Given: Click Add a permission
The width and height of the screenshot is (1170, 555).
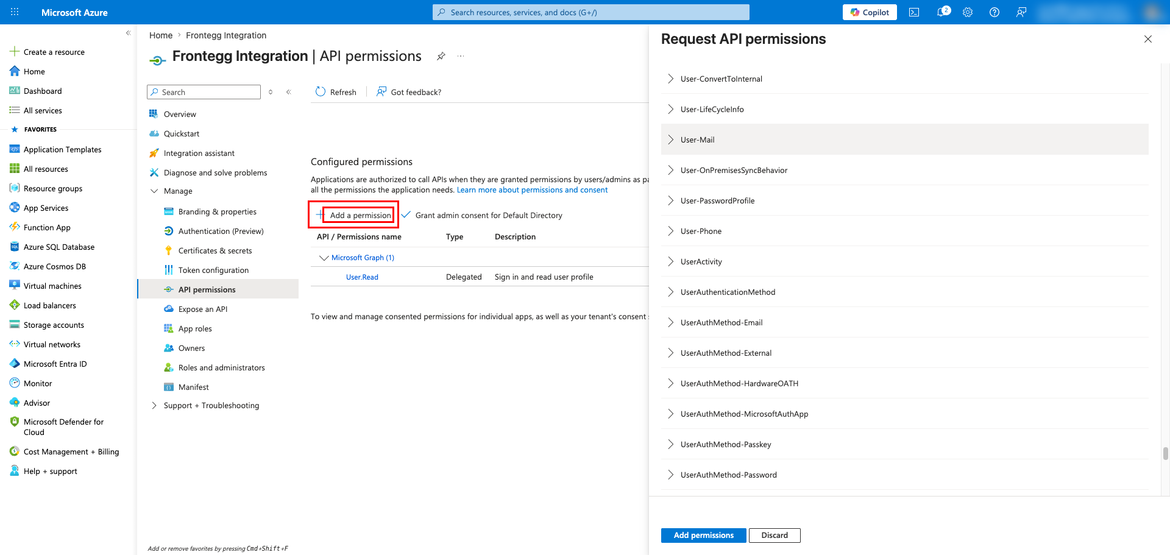Looking at the screenshot, I should tap(354, 215).
